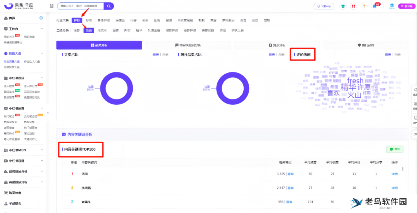
Task: Open the help question mark icon
Action: [364, 6]
